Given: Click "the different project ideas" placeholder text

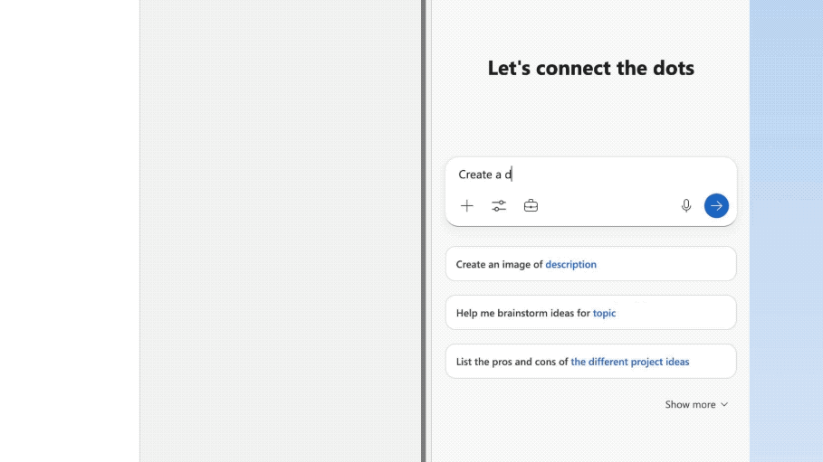Looking at the screenshot, I should coord(630,362).
